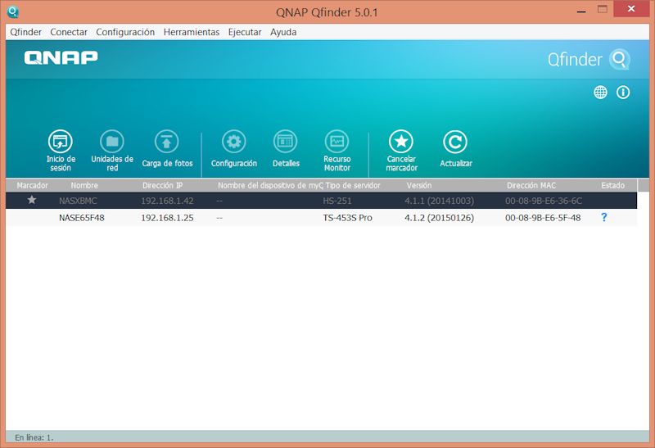Refresh list with Actualizar icon

point(455,142)
